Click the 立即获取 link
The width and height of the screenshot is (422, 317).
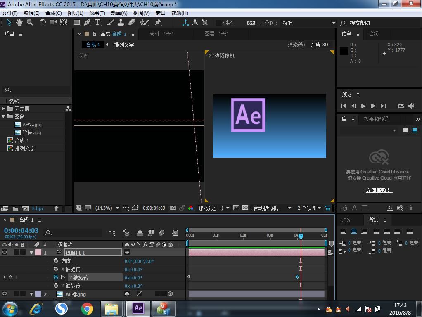379,190
